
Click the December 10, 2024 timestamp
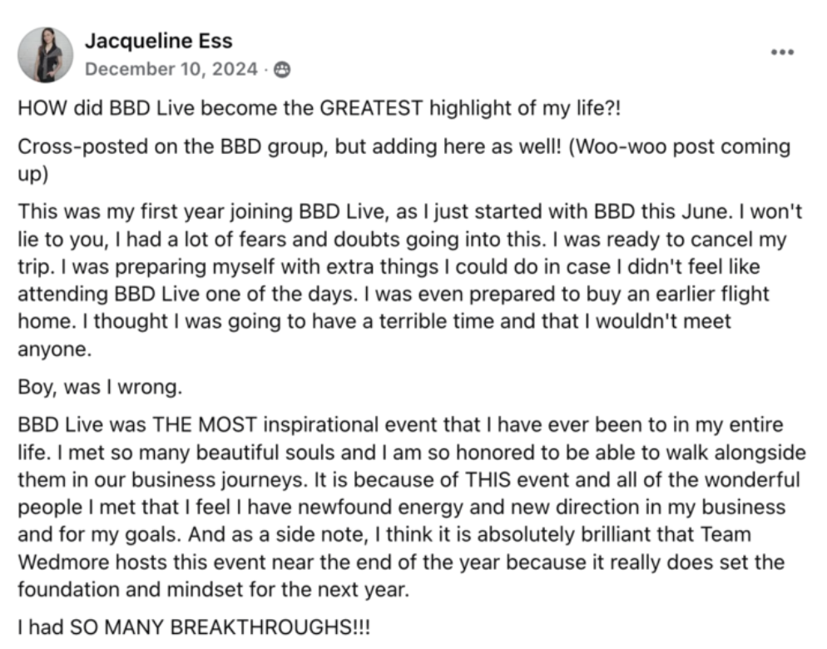(x=171, y=70)
